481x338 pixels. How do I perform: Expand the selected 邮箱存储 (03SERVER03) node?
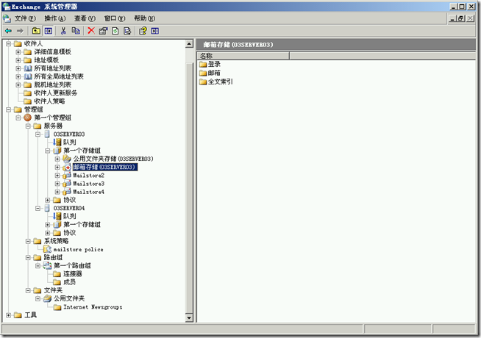tap(57, 167)
